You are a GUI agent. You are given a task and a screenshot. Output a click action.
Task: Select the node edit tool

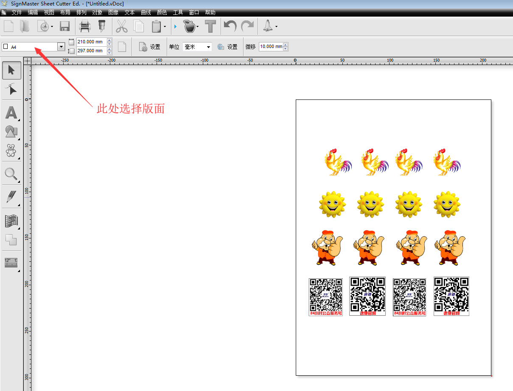[x=11, y=89]
